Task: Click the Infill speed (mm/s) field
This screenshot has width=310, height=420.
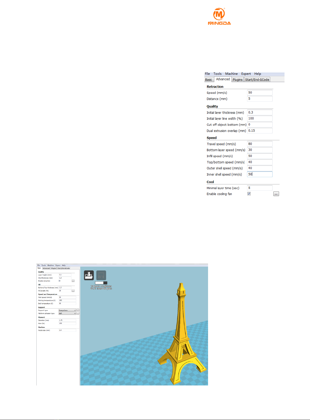Action: [260, 156]
